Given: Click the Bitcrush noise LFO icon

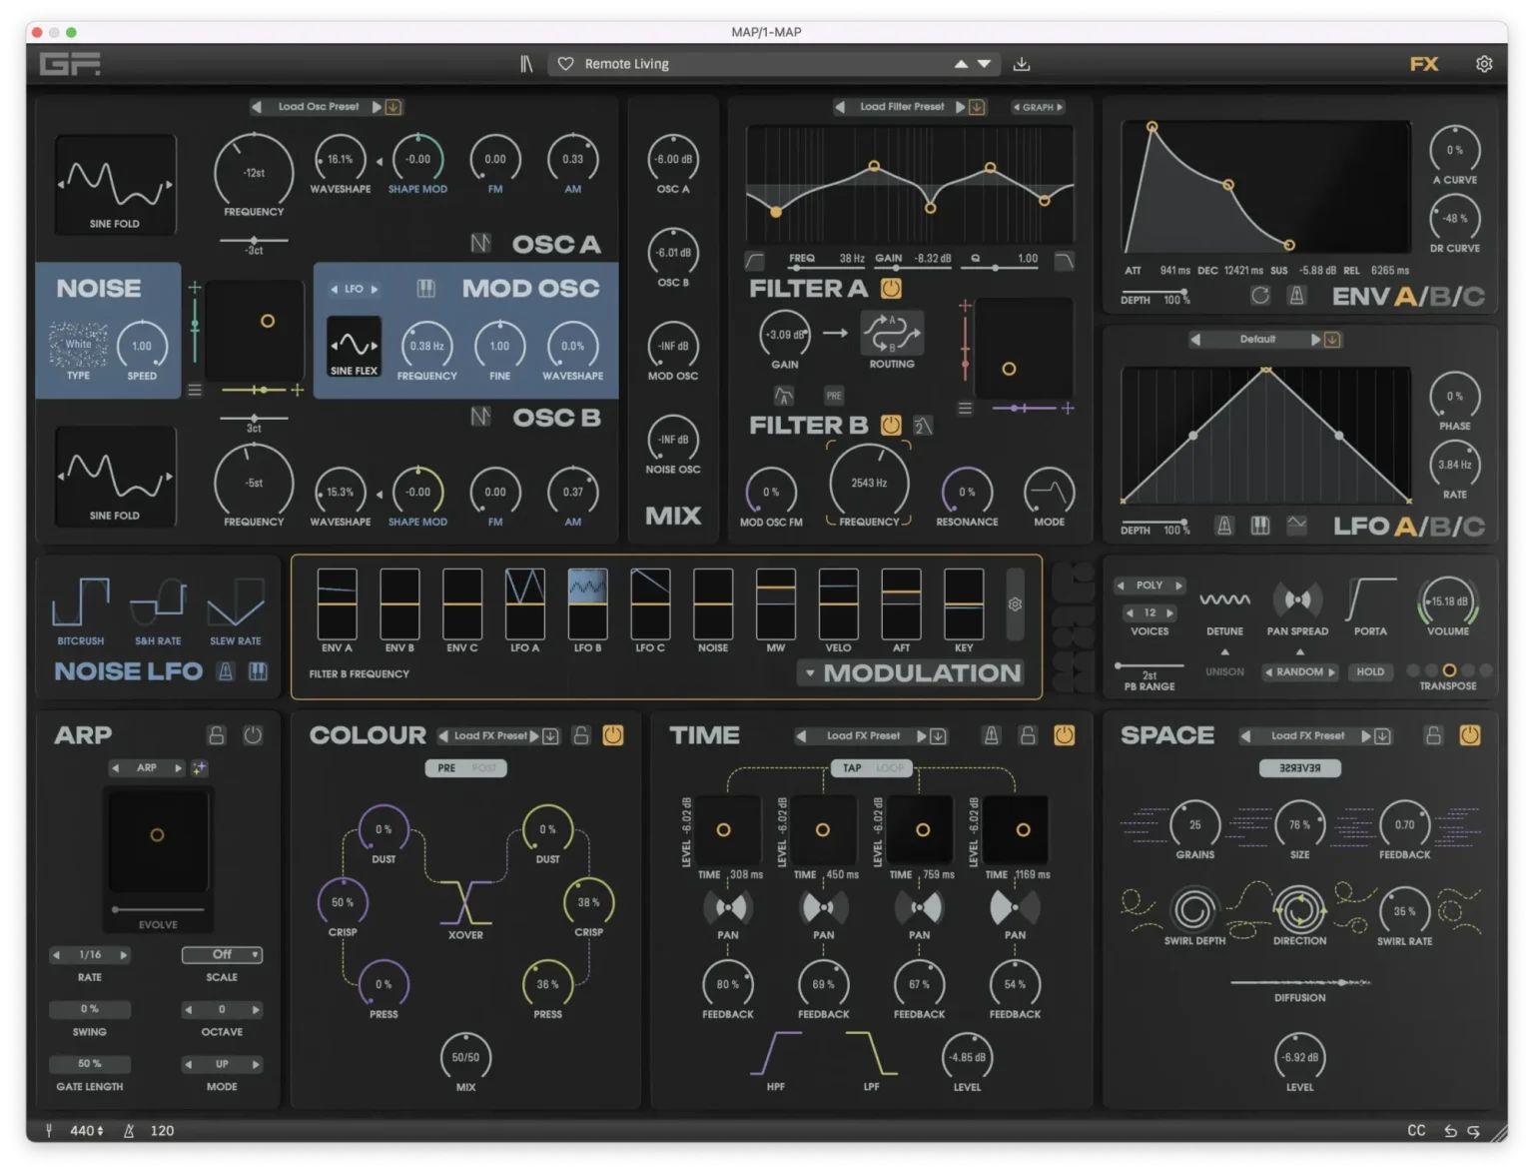Looking at the screenshot, I should [80, 602].
